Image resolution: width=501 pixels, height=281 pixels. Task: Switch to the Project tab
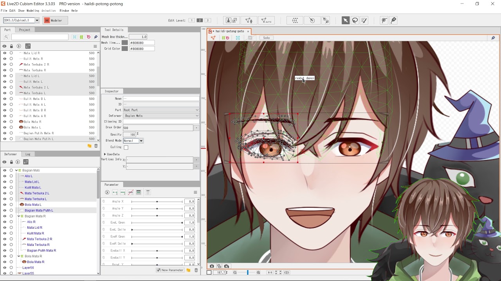[x=24, y=30]
